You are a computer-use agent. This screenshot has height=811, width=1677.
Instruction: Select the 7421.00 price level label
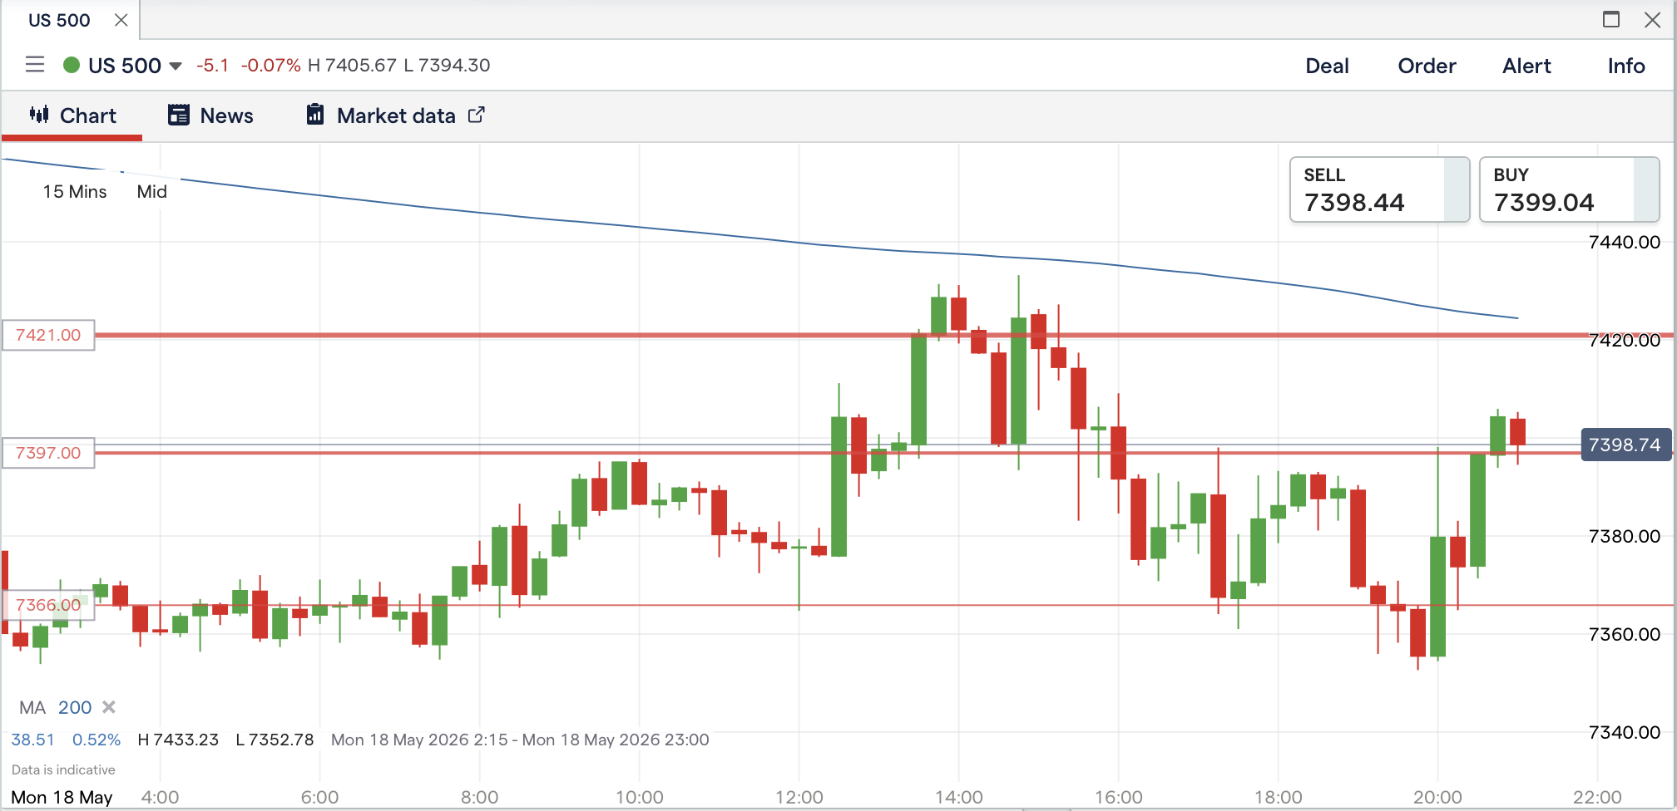[48, 335]
